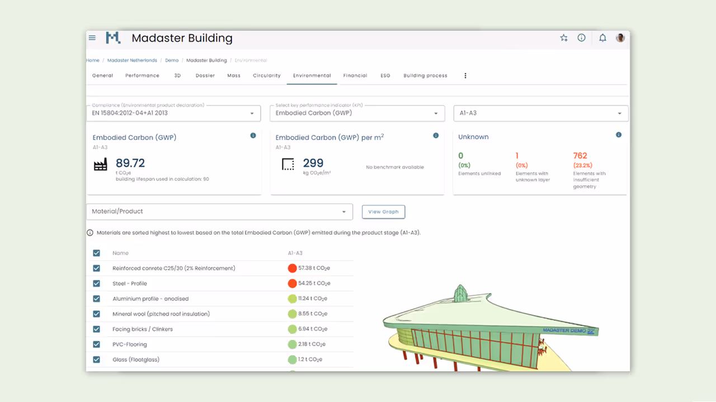
Task: Click the Madaster Building page title
Action: coord(182,39)
